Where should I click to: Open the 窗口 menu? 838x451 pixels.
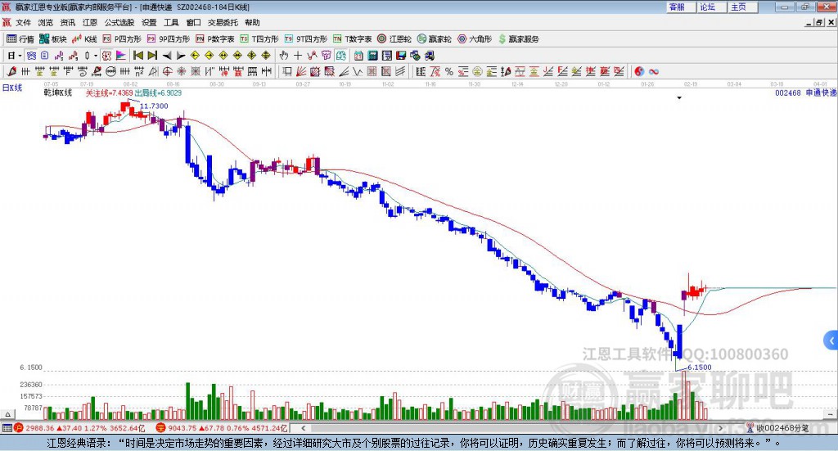[x=193, y=22]
